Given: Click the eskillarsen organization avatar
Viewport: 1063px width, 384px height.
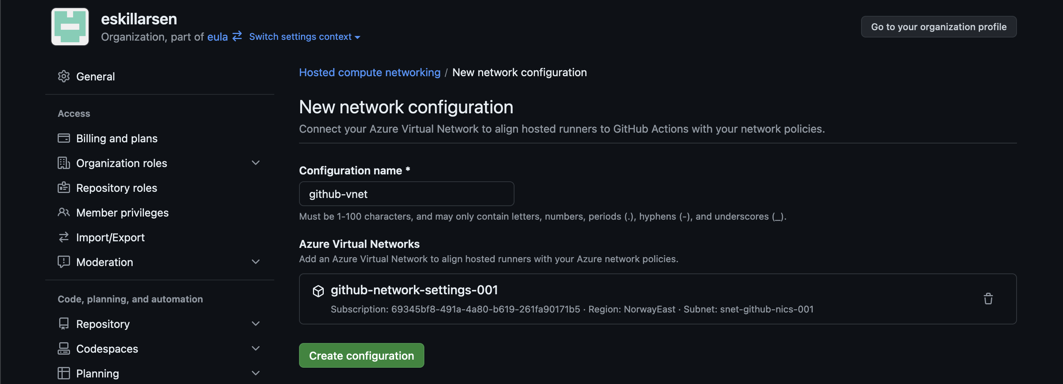Looking at the screenshot, I should tap(70, 27).
